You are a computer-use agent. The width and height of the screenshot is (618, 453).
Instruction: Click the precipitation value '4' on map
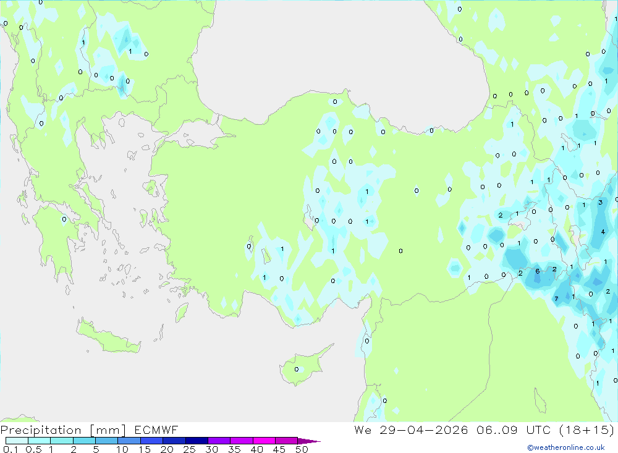603,232
